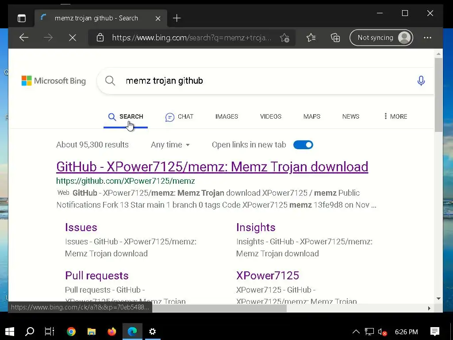Click About 95,300 results text
The image size is (453, 340).
(x=92, y=145)
